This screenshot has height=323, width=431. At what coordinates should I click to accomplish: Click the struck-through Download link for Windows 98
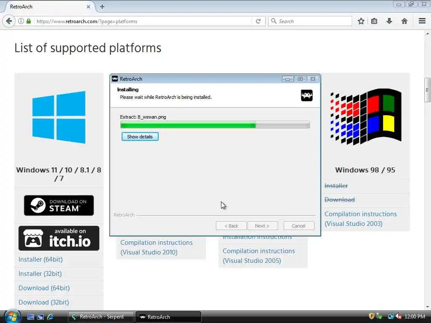tap(340, 200)
